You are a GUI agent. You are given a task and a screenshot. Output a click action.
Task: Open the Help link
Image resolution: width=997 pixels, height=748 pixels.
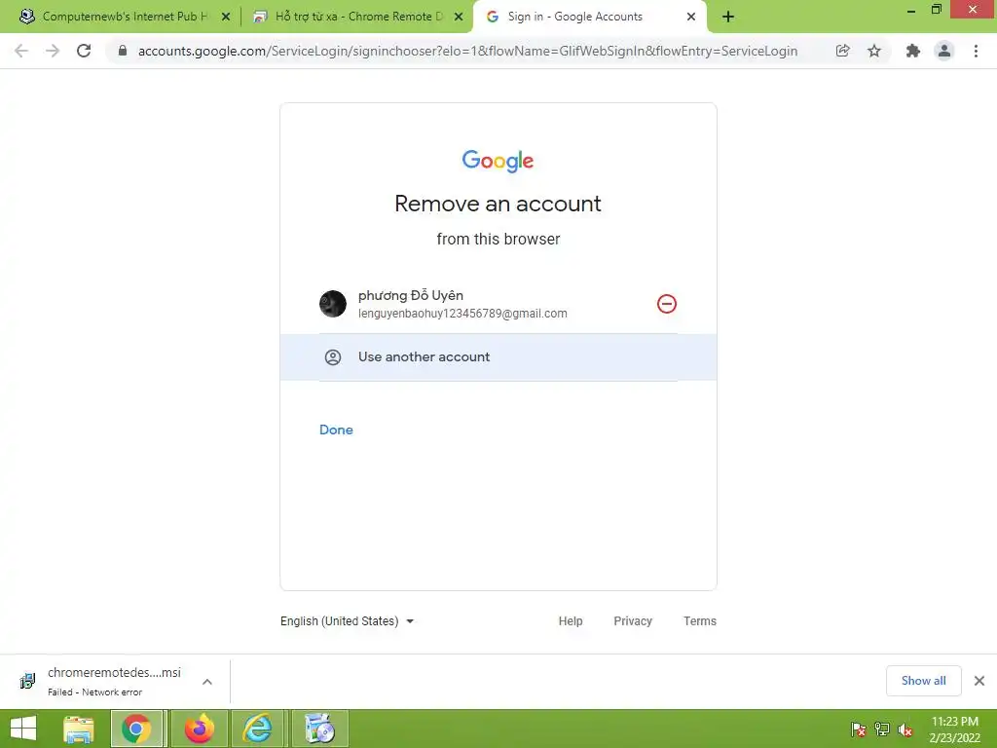click(571, 620)
